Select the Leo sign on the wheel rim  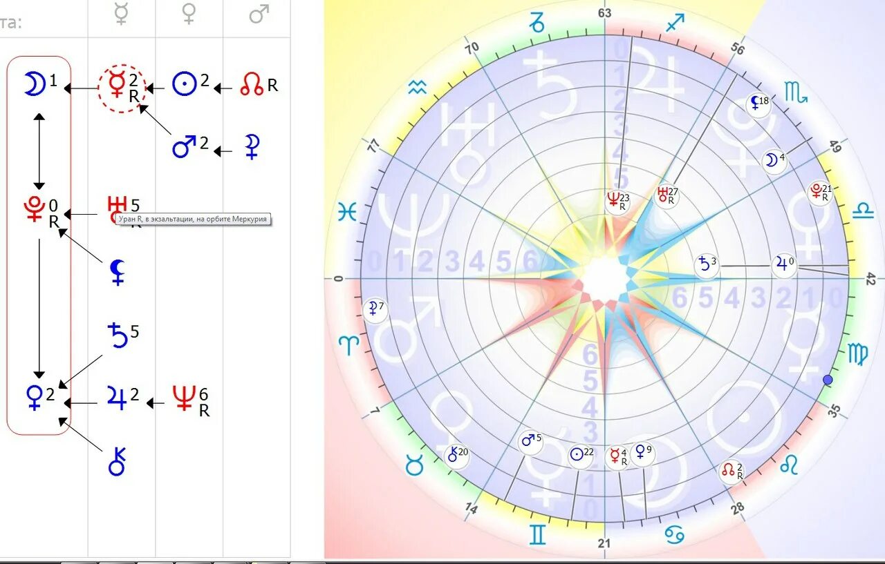coord(790,465)
